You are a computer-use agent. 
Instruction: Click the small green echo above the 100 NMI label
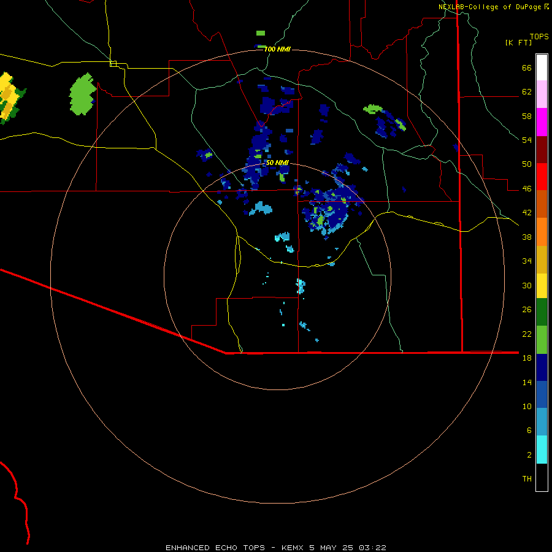(x=261, y=33)
